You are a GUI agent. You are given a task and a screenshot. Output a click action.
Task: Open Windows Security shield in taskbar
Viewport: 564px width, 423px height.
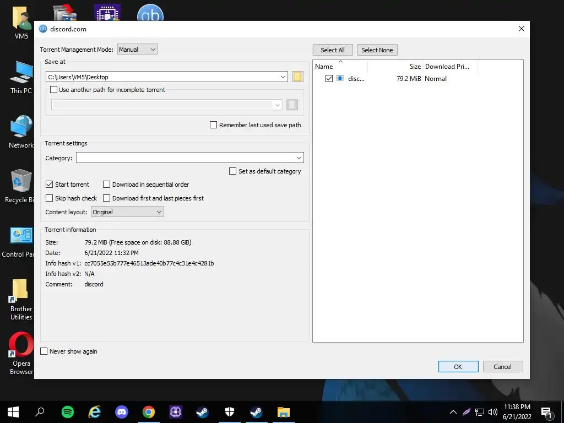tap(230, 412)
